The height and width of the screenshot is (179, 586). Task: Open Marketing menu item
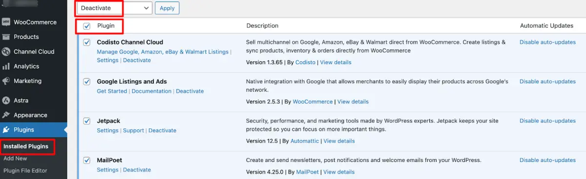pyautogui.click(x=27, y=81)
